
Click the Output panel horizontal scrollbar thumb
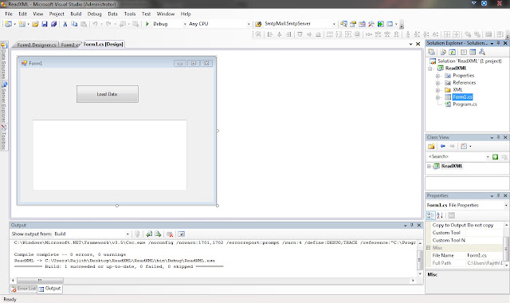point(40,280)
